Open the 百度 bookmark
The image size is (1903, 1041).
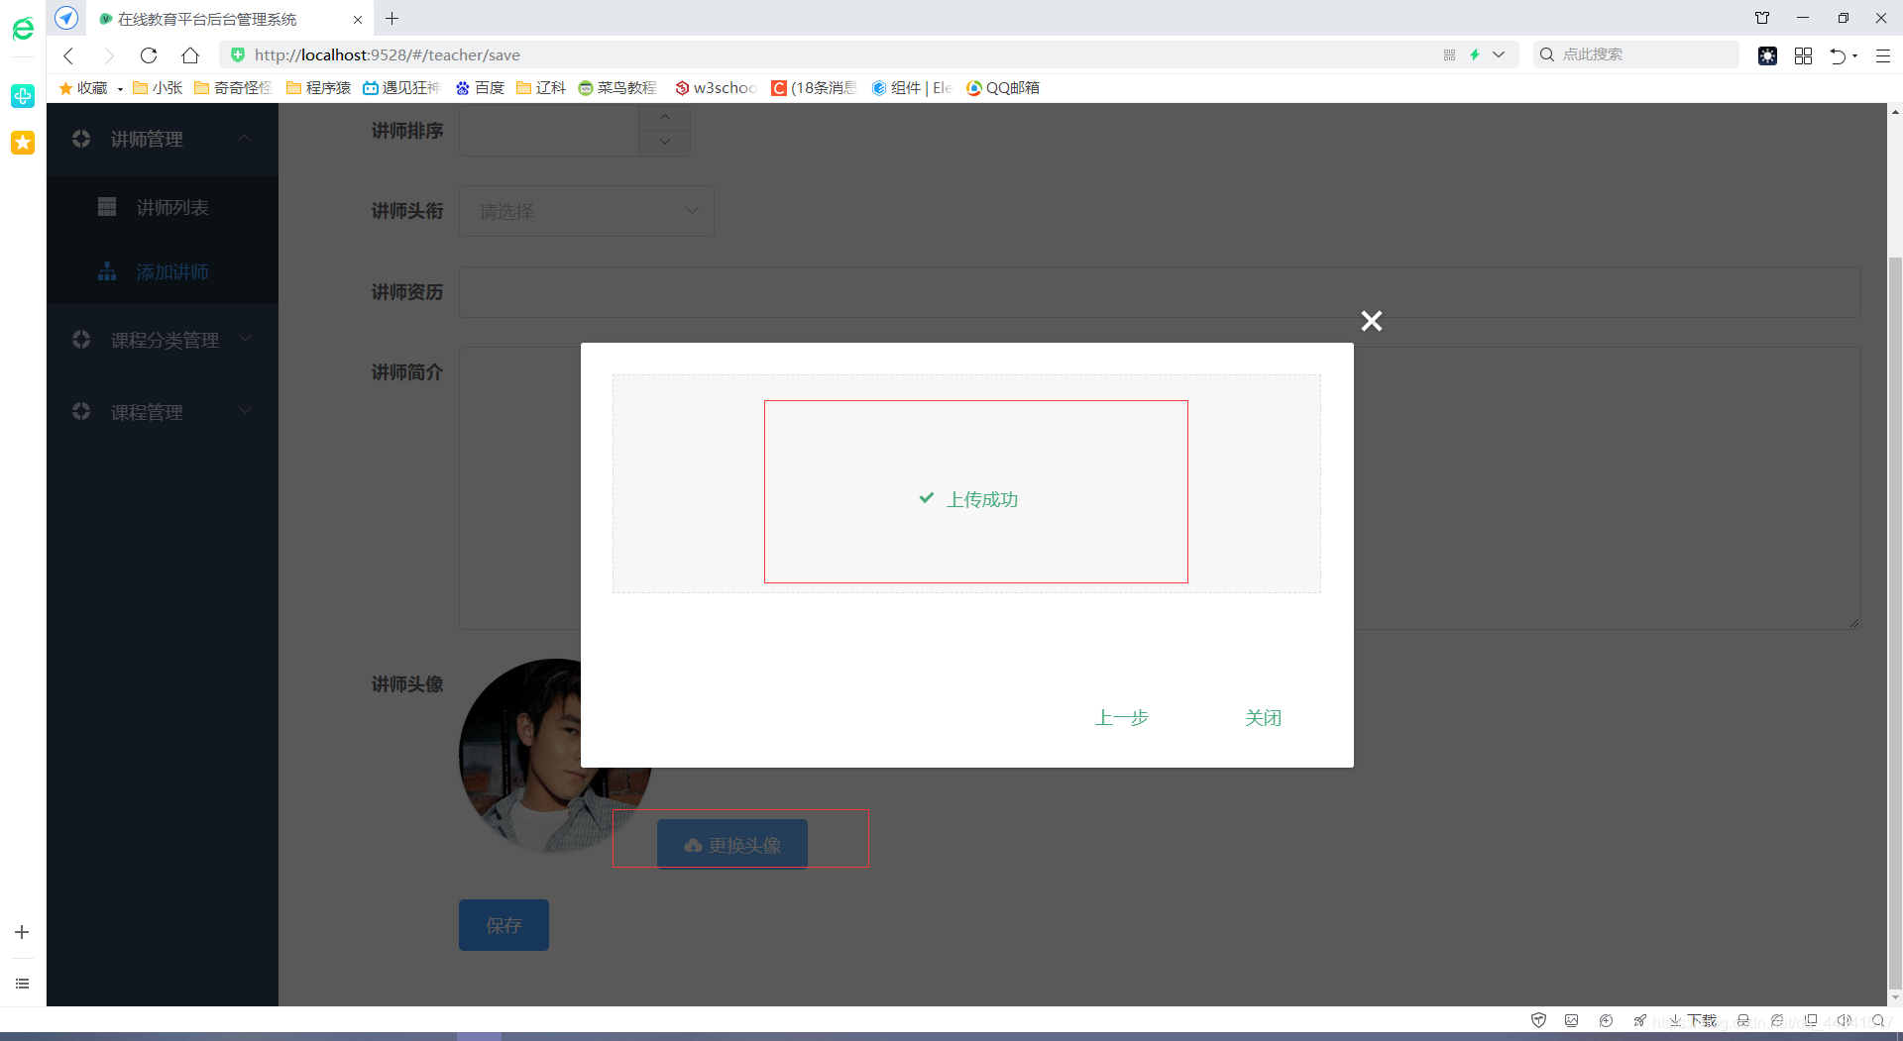click(480, 88)
